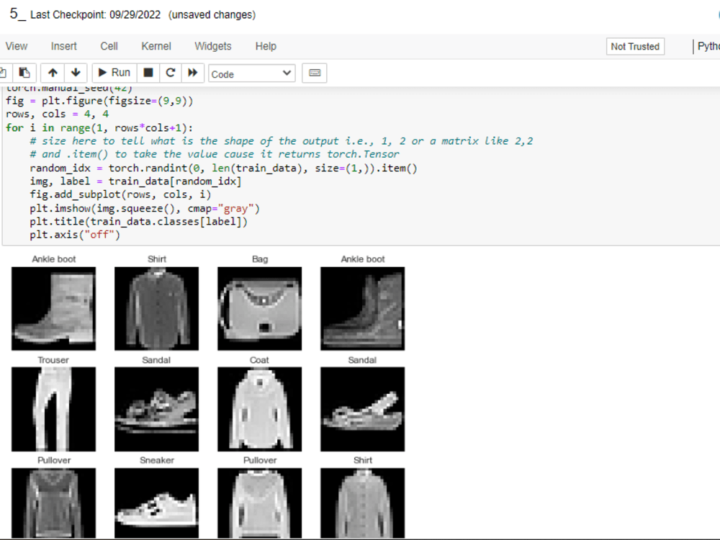Click the first Ankle boot image in row one
This screenshot has width=720, height=540.
(54, 309)
